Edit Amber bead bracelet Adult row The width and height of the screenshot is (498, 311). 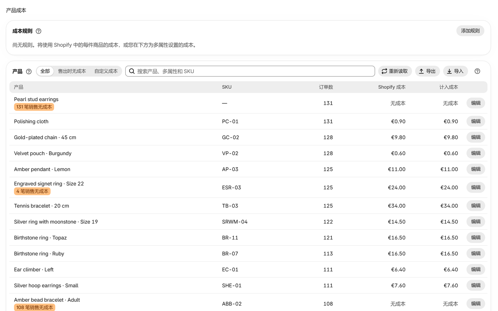pos(476,304)
